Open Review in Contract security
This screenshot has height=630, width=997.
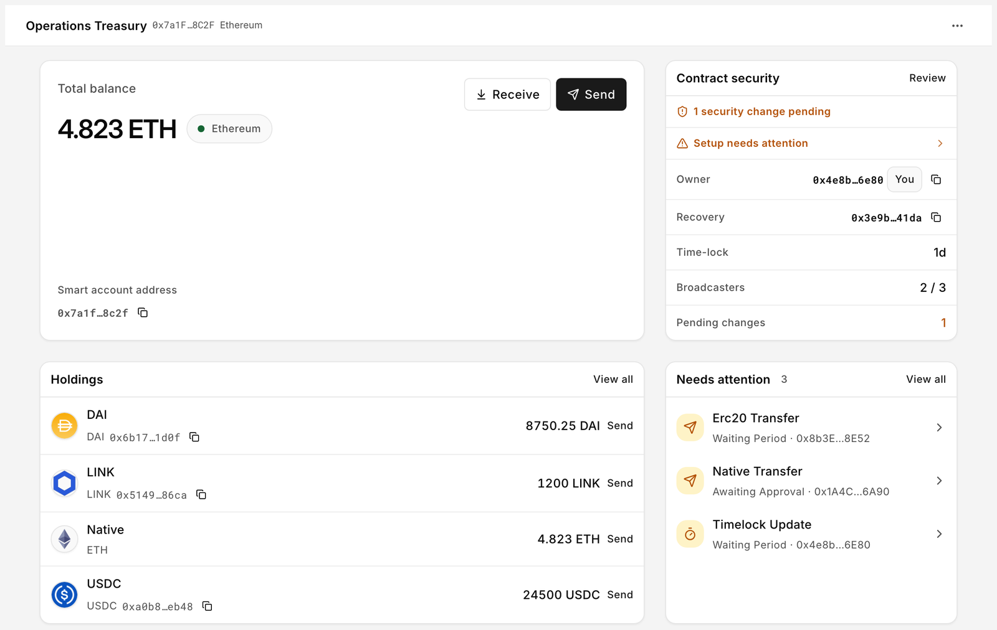(927, 78)
